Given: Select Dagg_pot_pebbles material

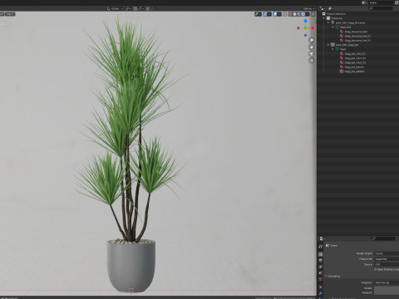Looking at the screenshot, I should click(x=354, y=71).
